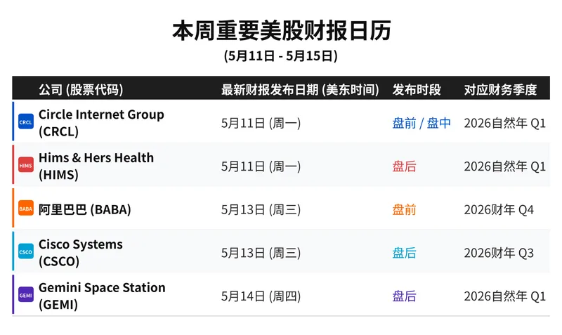Click the orange 盘前 label for BABA
The width and height of the screenshot is (562, 335).
click(x=405, y=210)
